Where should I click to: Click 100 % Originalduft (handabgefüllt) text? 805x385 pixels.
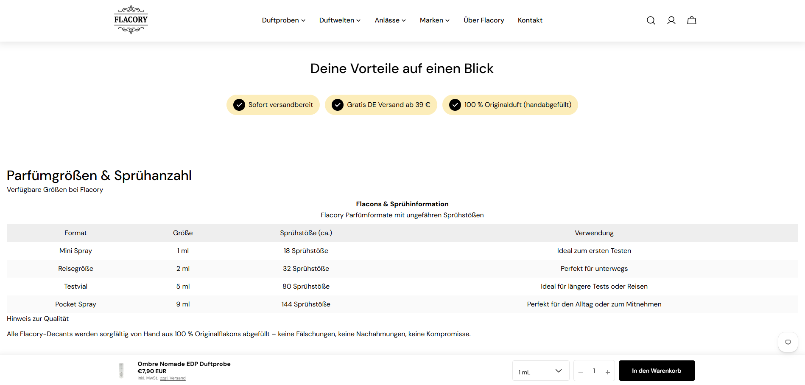pyautogui.click(x=517, y=105)
